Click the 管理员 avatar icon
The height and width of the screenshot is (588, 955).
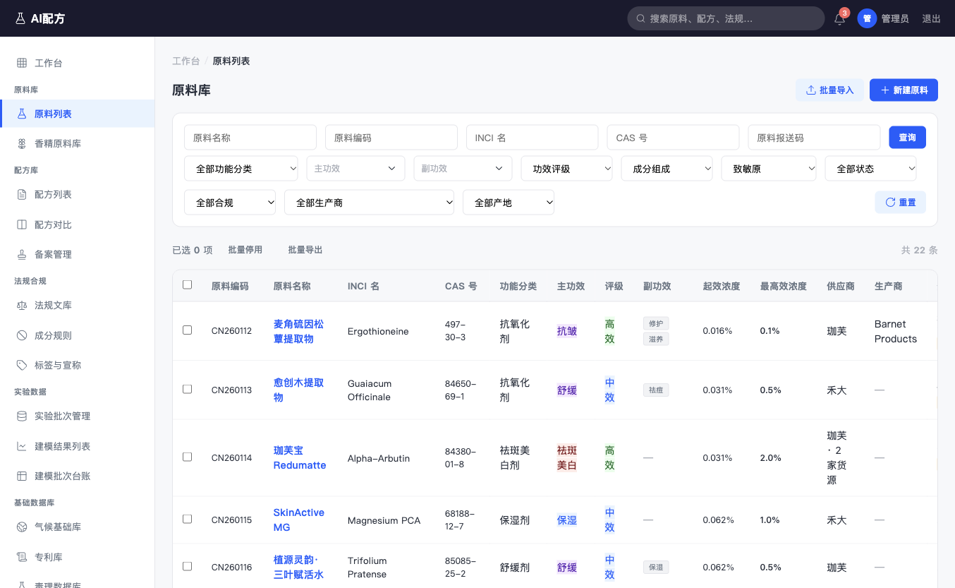(867, 18)
